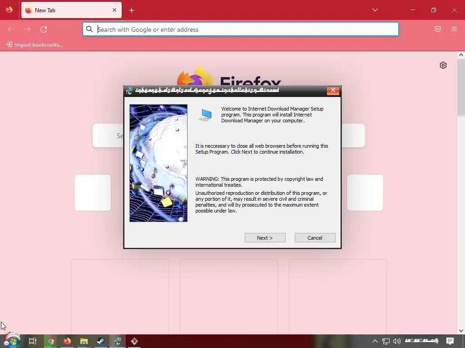Open Google Chrome from the taskbar

tap(51, 341)
